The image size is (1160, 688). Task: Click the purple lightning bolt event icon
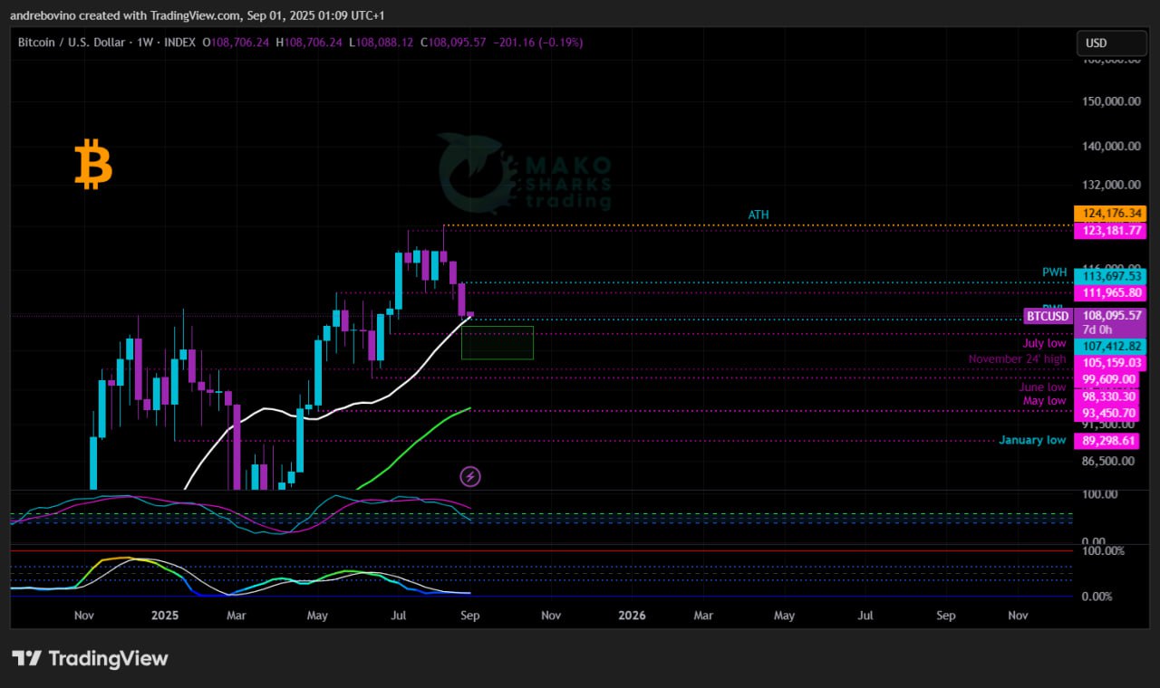[470, 476]
